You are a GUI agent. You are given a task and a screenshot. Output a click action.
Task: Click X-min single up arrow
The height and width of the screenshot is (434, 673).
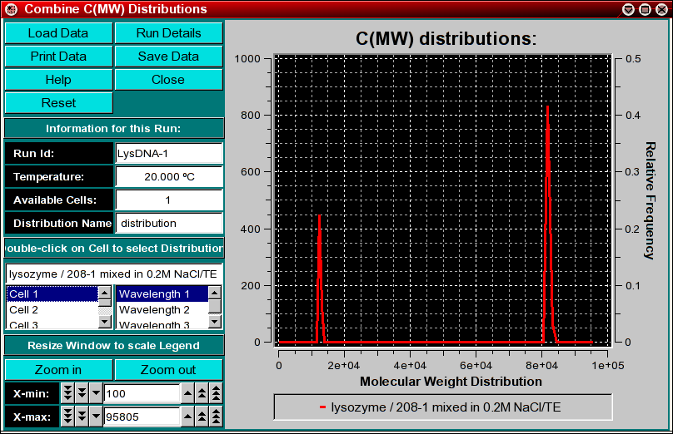188,393
